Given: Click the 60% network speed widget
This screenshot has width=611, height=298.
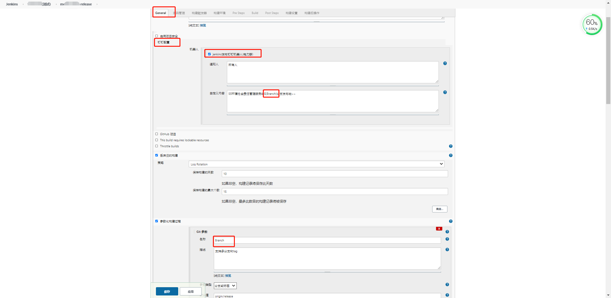Looking at the screenshot, I should tap(592, 24).
